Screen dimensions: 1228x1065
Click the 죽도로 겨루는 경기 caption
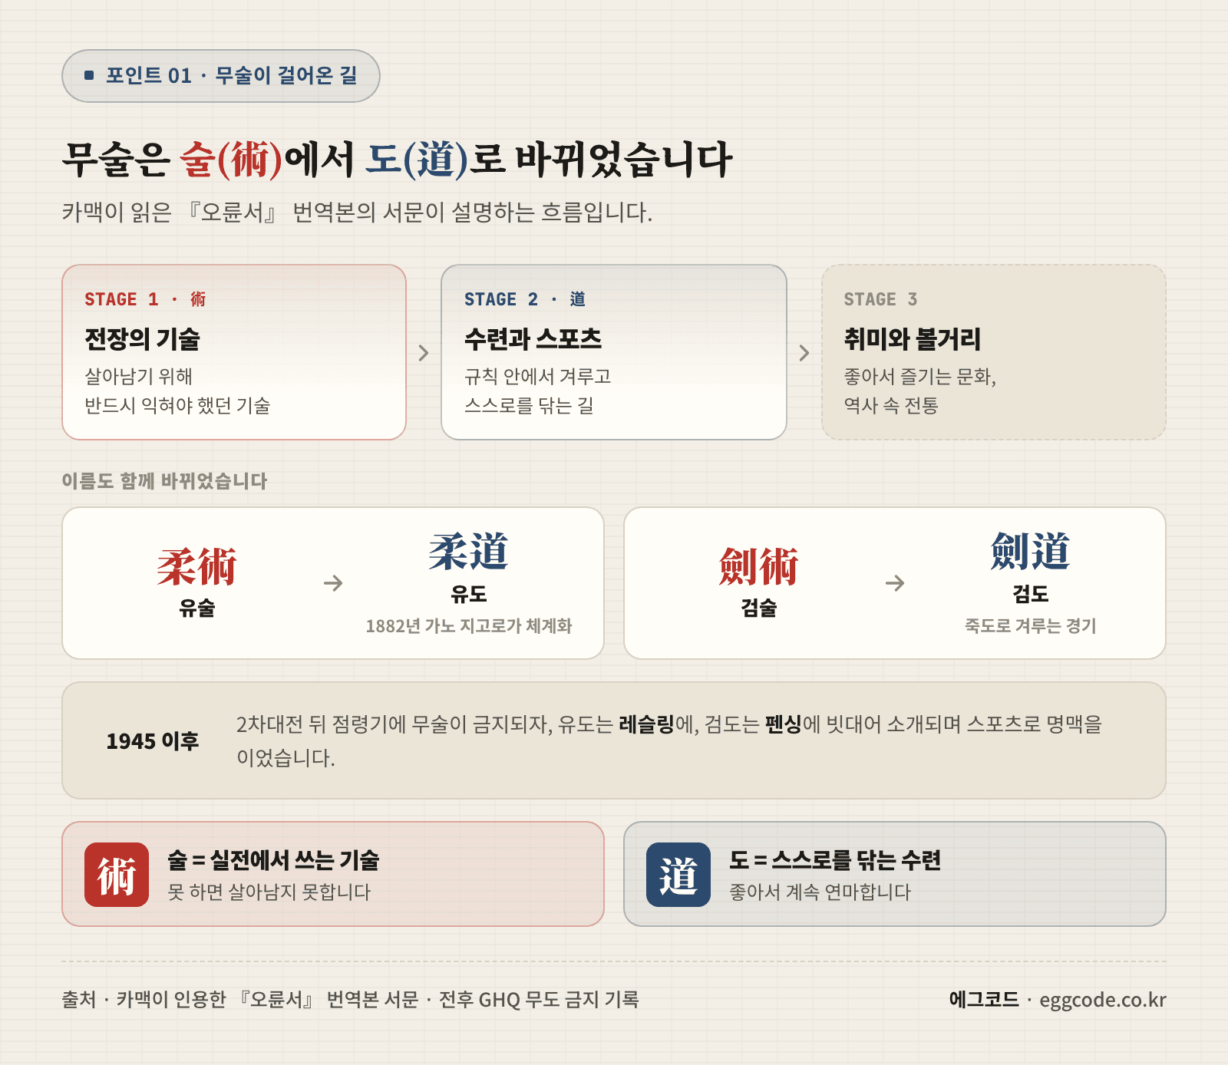pos(1031,626)
